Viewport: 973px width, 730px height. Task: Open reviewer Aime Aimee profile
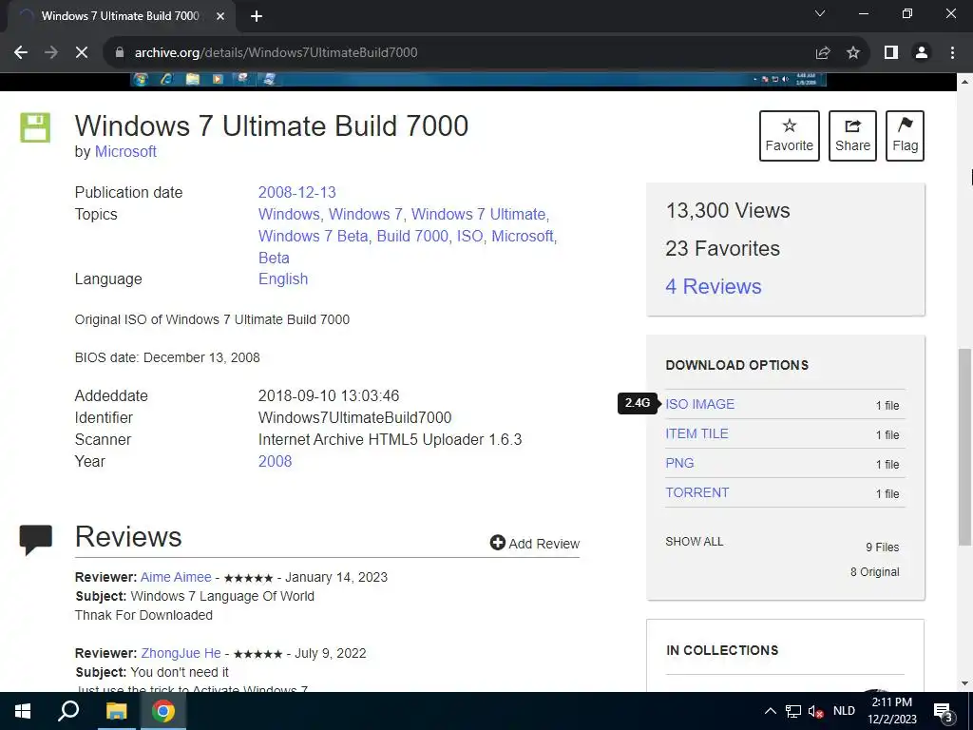pos(176,577)
